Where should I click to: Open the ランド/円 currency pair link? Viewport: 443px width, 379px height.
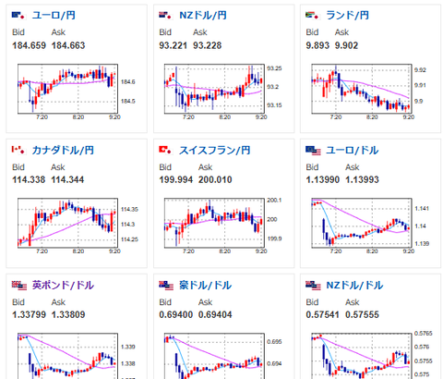347,15
